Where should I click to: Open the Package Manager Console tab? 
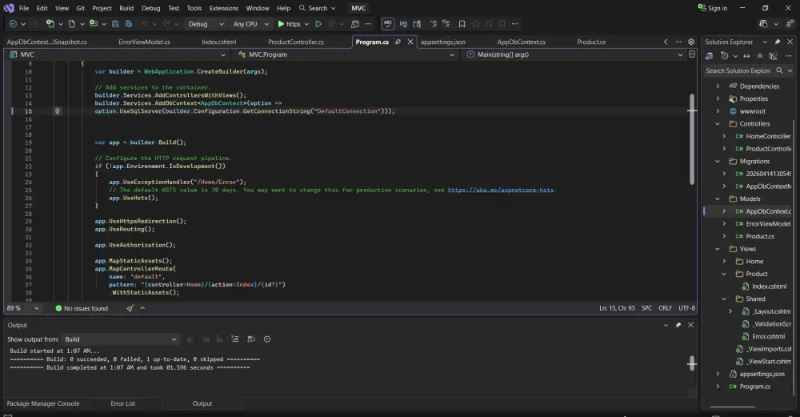[x=43, y=403]
